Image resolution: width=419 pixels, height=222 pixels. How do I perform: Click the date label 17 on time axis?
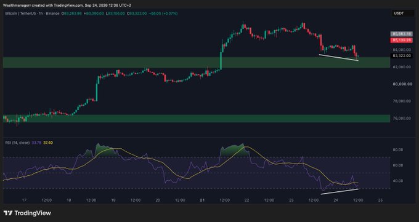[x=24, y=200]
